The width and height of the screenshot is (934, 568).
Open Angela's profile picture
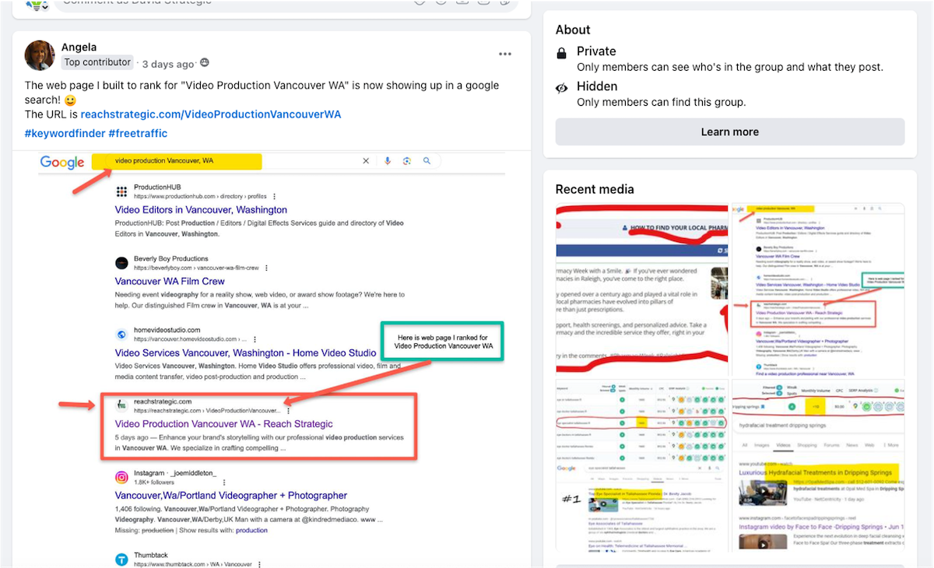coord(40,55)
